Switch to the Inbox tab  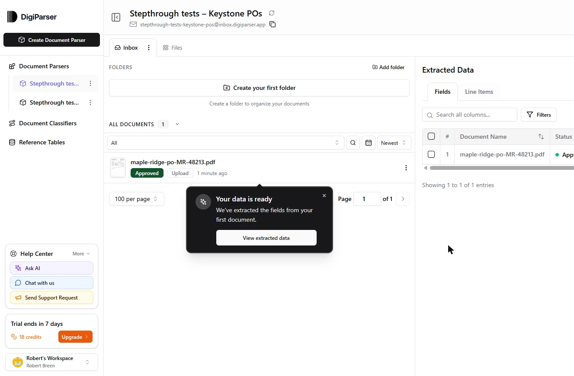[126, 48]
